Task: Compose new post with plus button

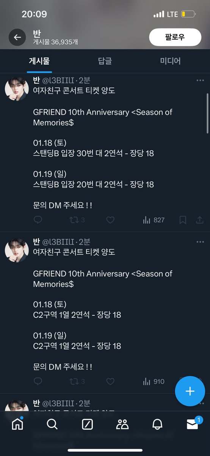Action: (x=190, y=391)
